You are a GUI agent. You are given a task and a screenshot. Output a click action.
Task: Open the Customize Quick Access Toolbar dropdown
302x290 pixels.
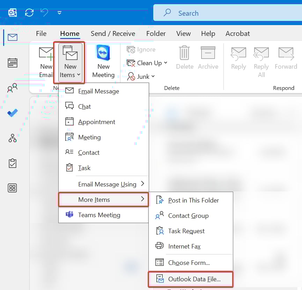59,13
